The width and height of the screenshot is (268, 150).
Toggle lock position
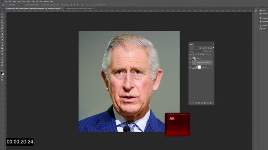[x=198, y=54]
